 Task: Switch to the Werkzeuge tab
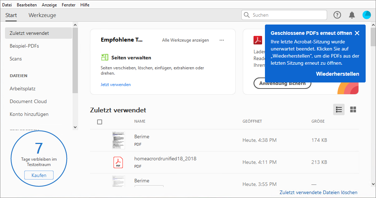[x=42, y=15]
